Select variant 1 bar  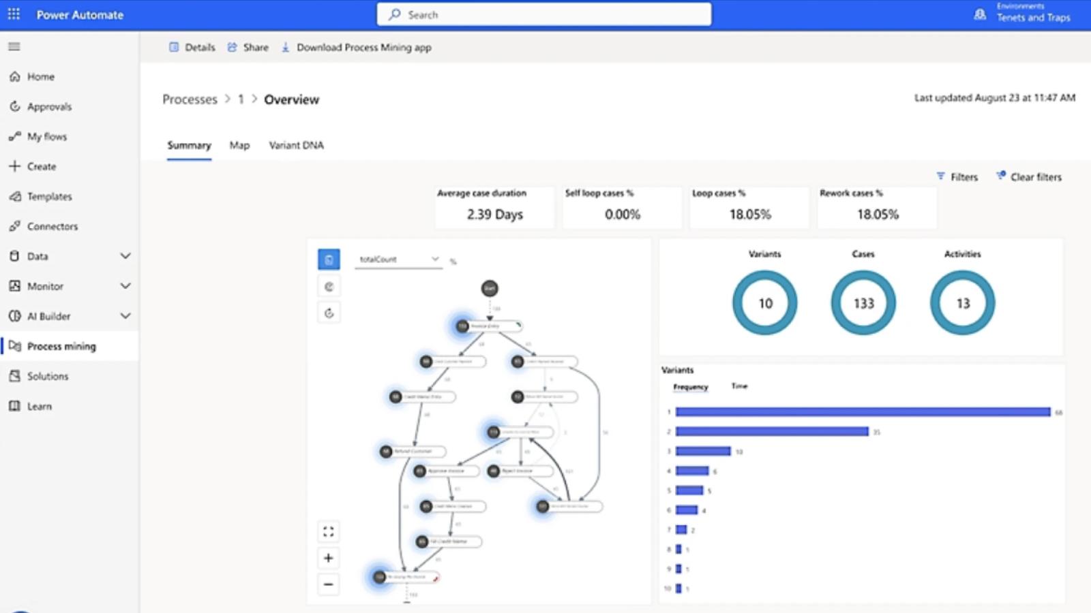tap(863, 412)
